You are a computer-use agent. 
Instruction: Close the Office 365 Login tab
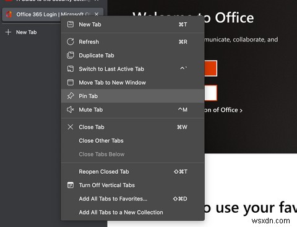pyautogui.click(x=97, y=14)
